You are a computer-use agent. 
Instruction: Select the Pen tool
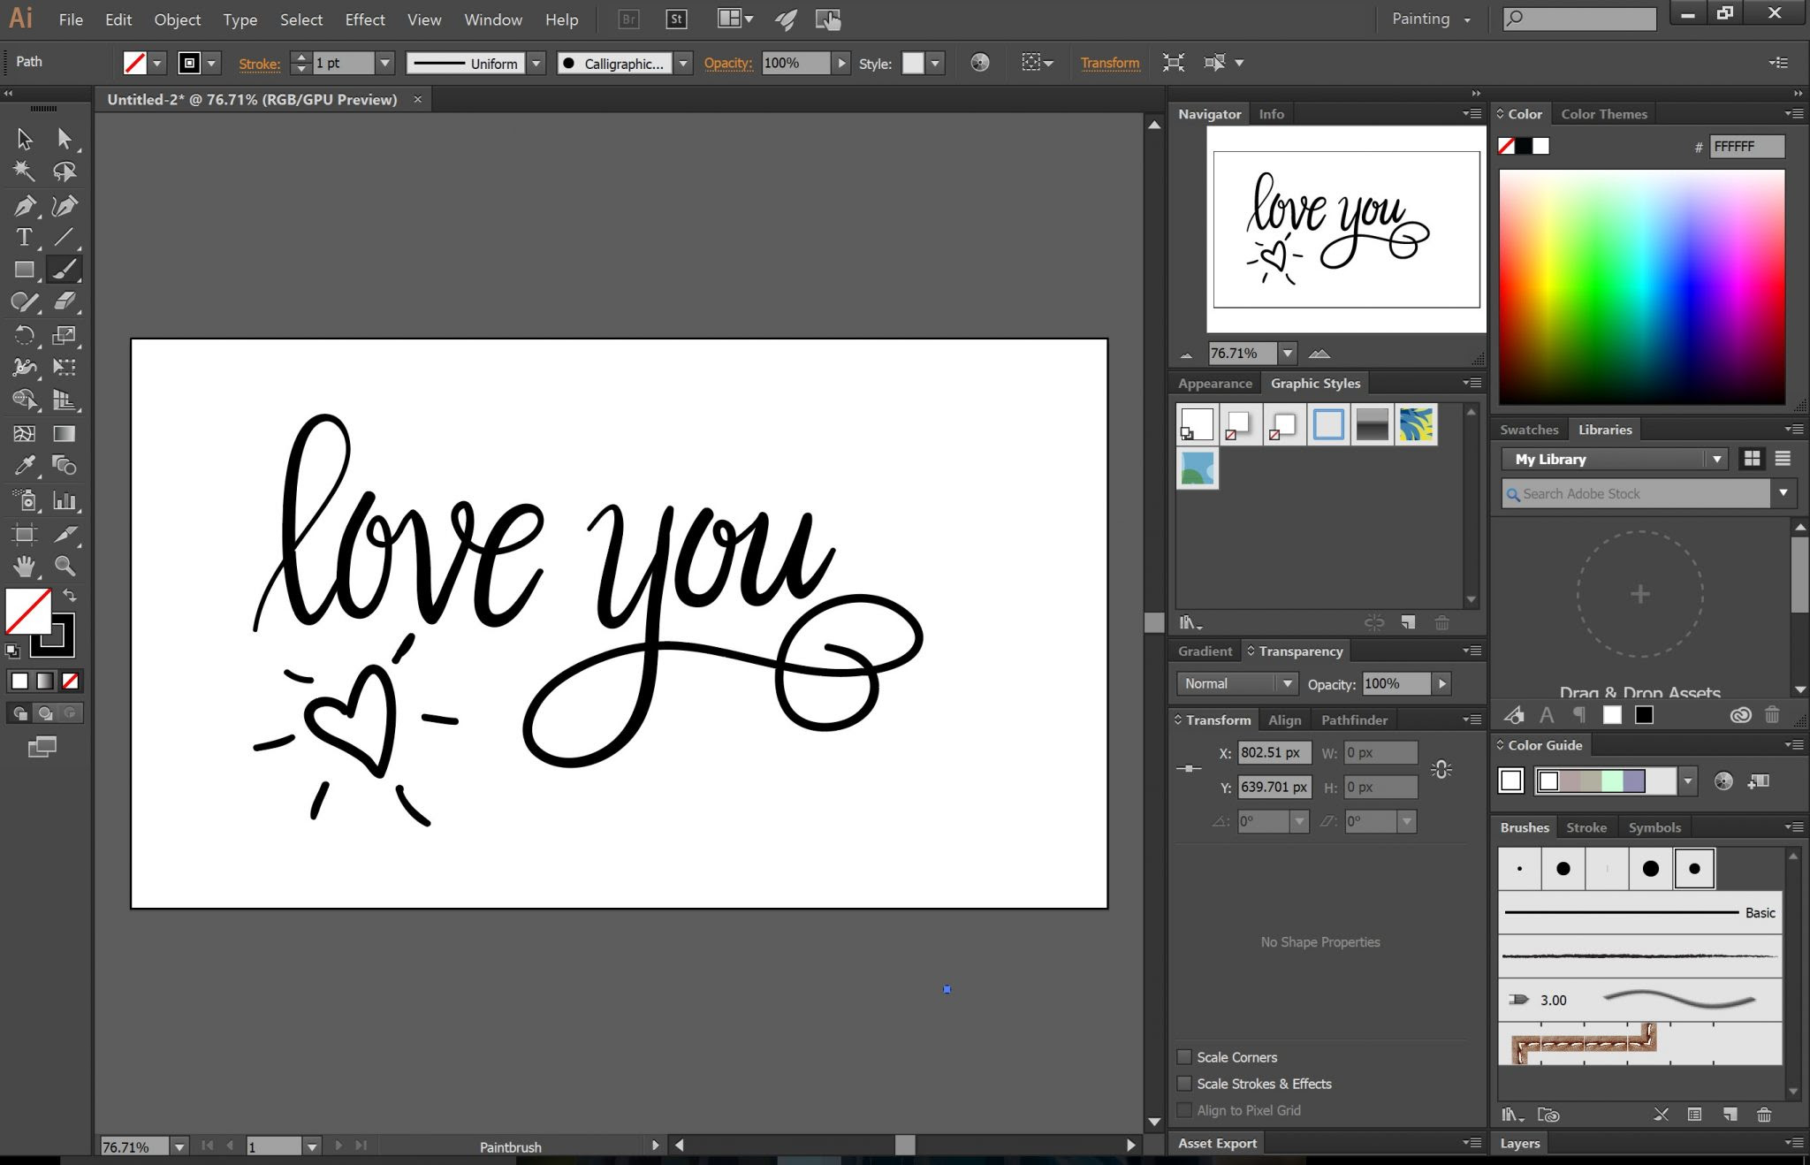coord(24,205)
